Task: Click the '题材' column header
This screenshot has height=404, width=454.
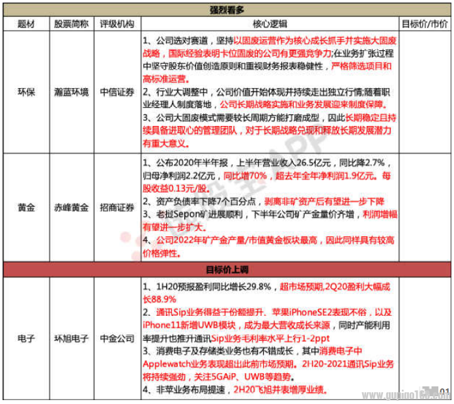Action: [26, 23]
